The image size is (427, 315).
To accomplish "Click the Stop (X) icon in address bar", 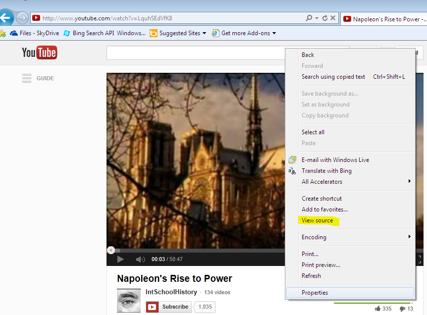I will click(x=333, y=18).
